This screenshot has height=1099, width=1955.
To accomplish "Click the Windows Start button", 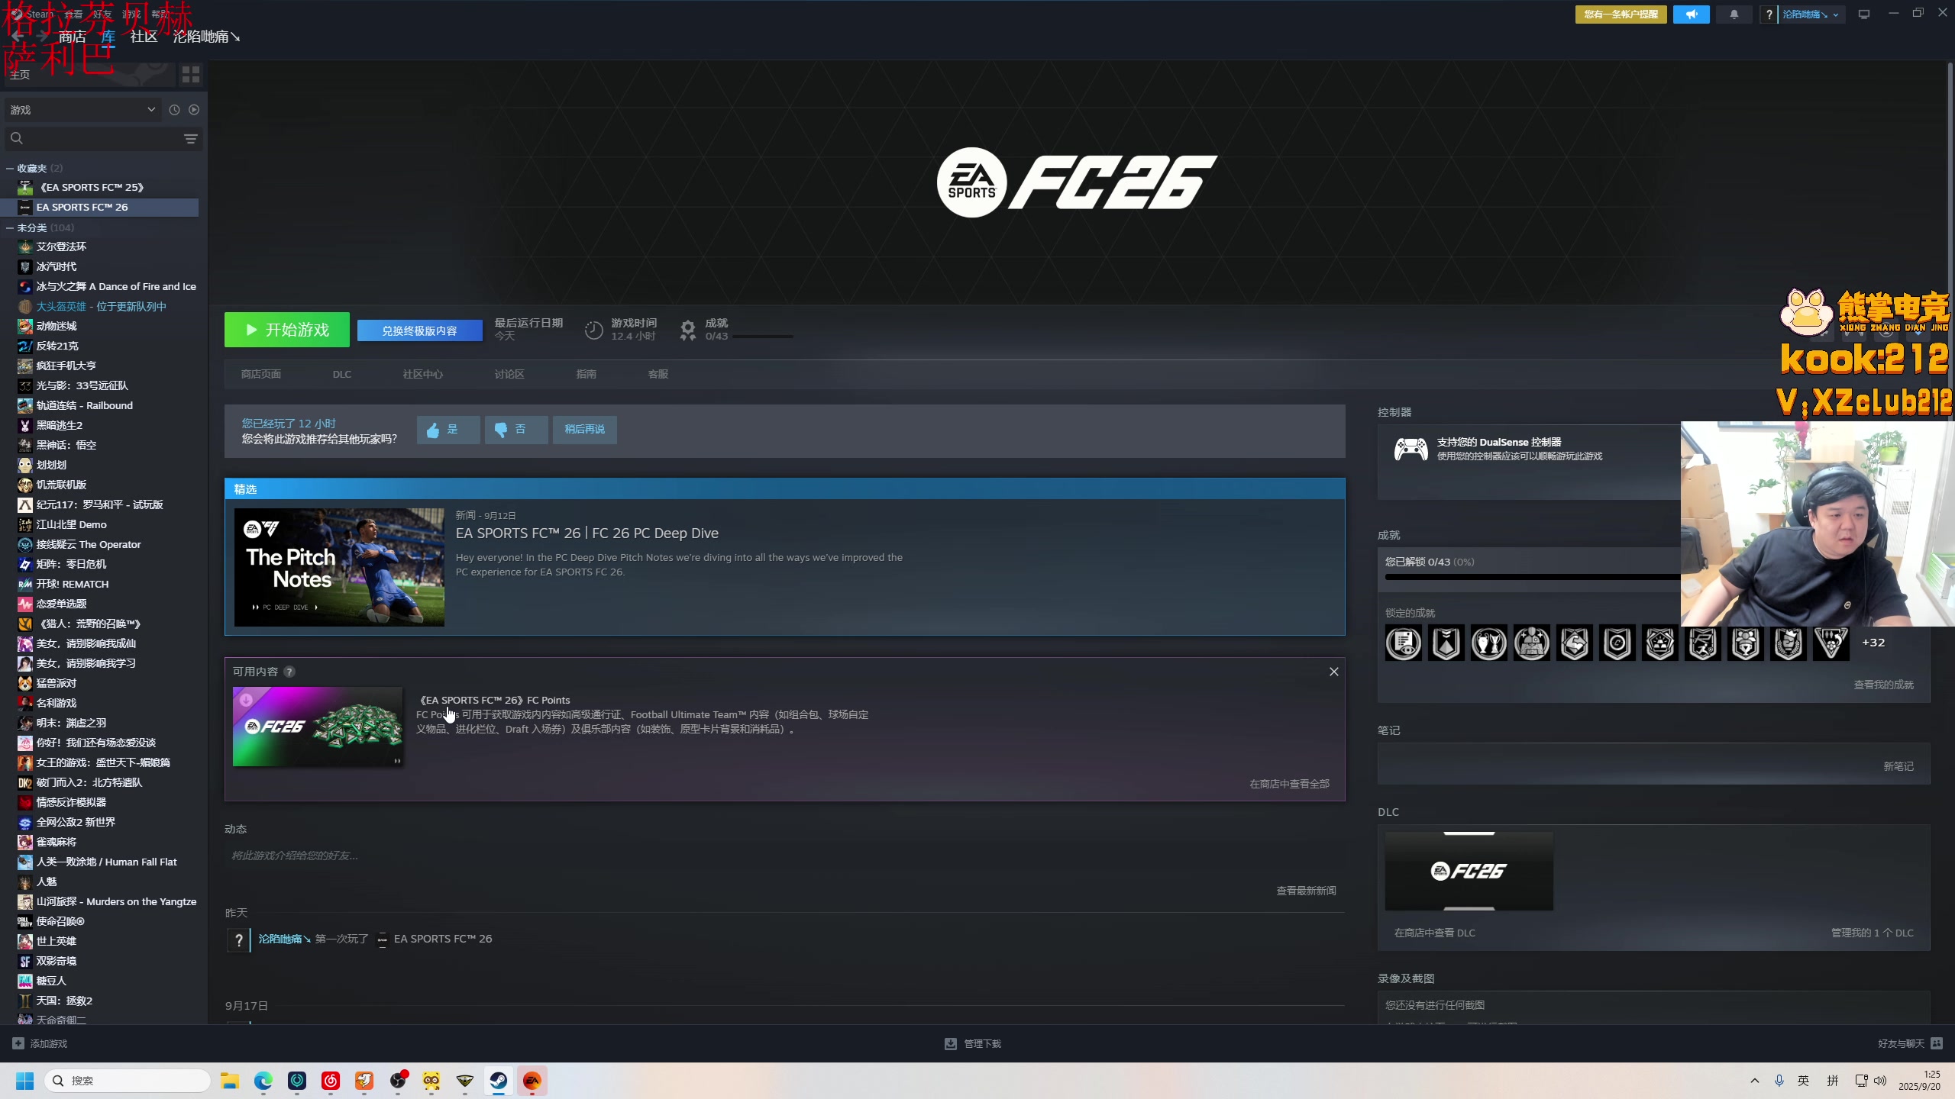I will (25, 1081).
